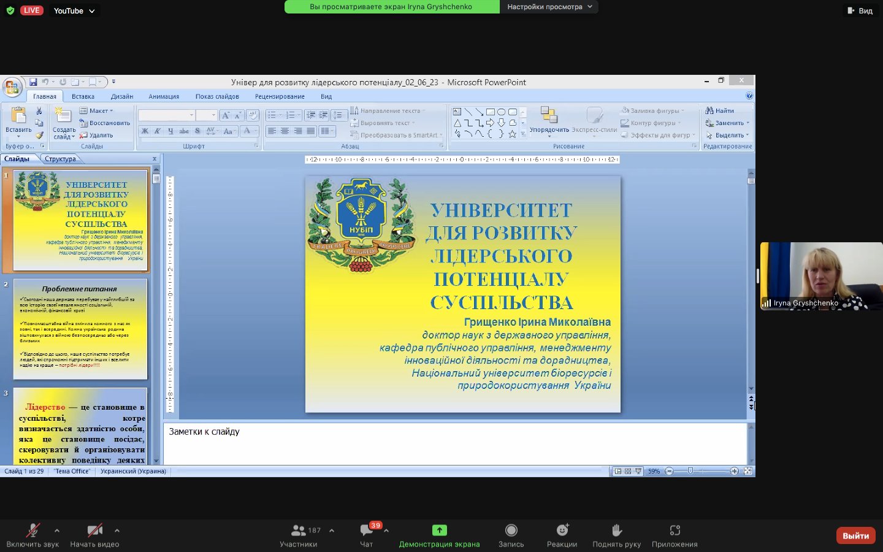Open the Структура outline tab
Screen dimensions: 883x552
[60, 159]
